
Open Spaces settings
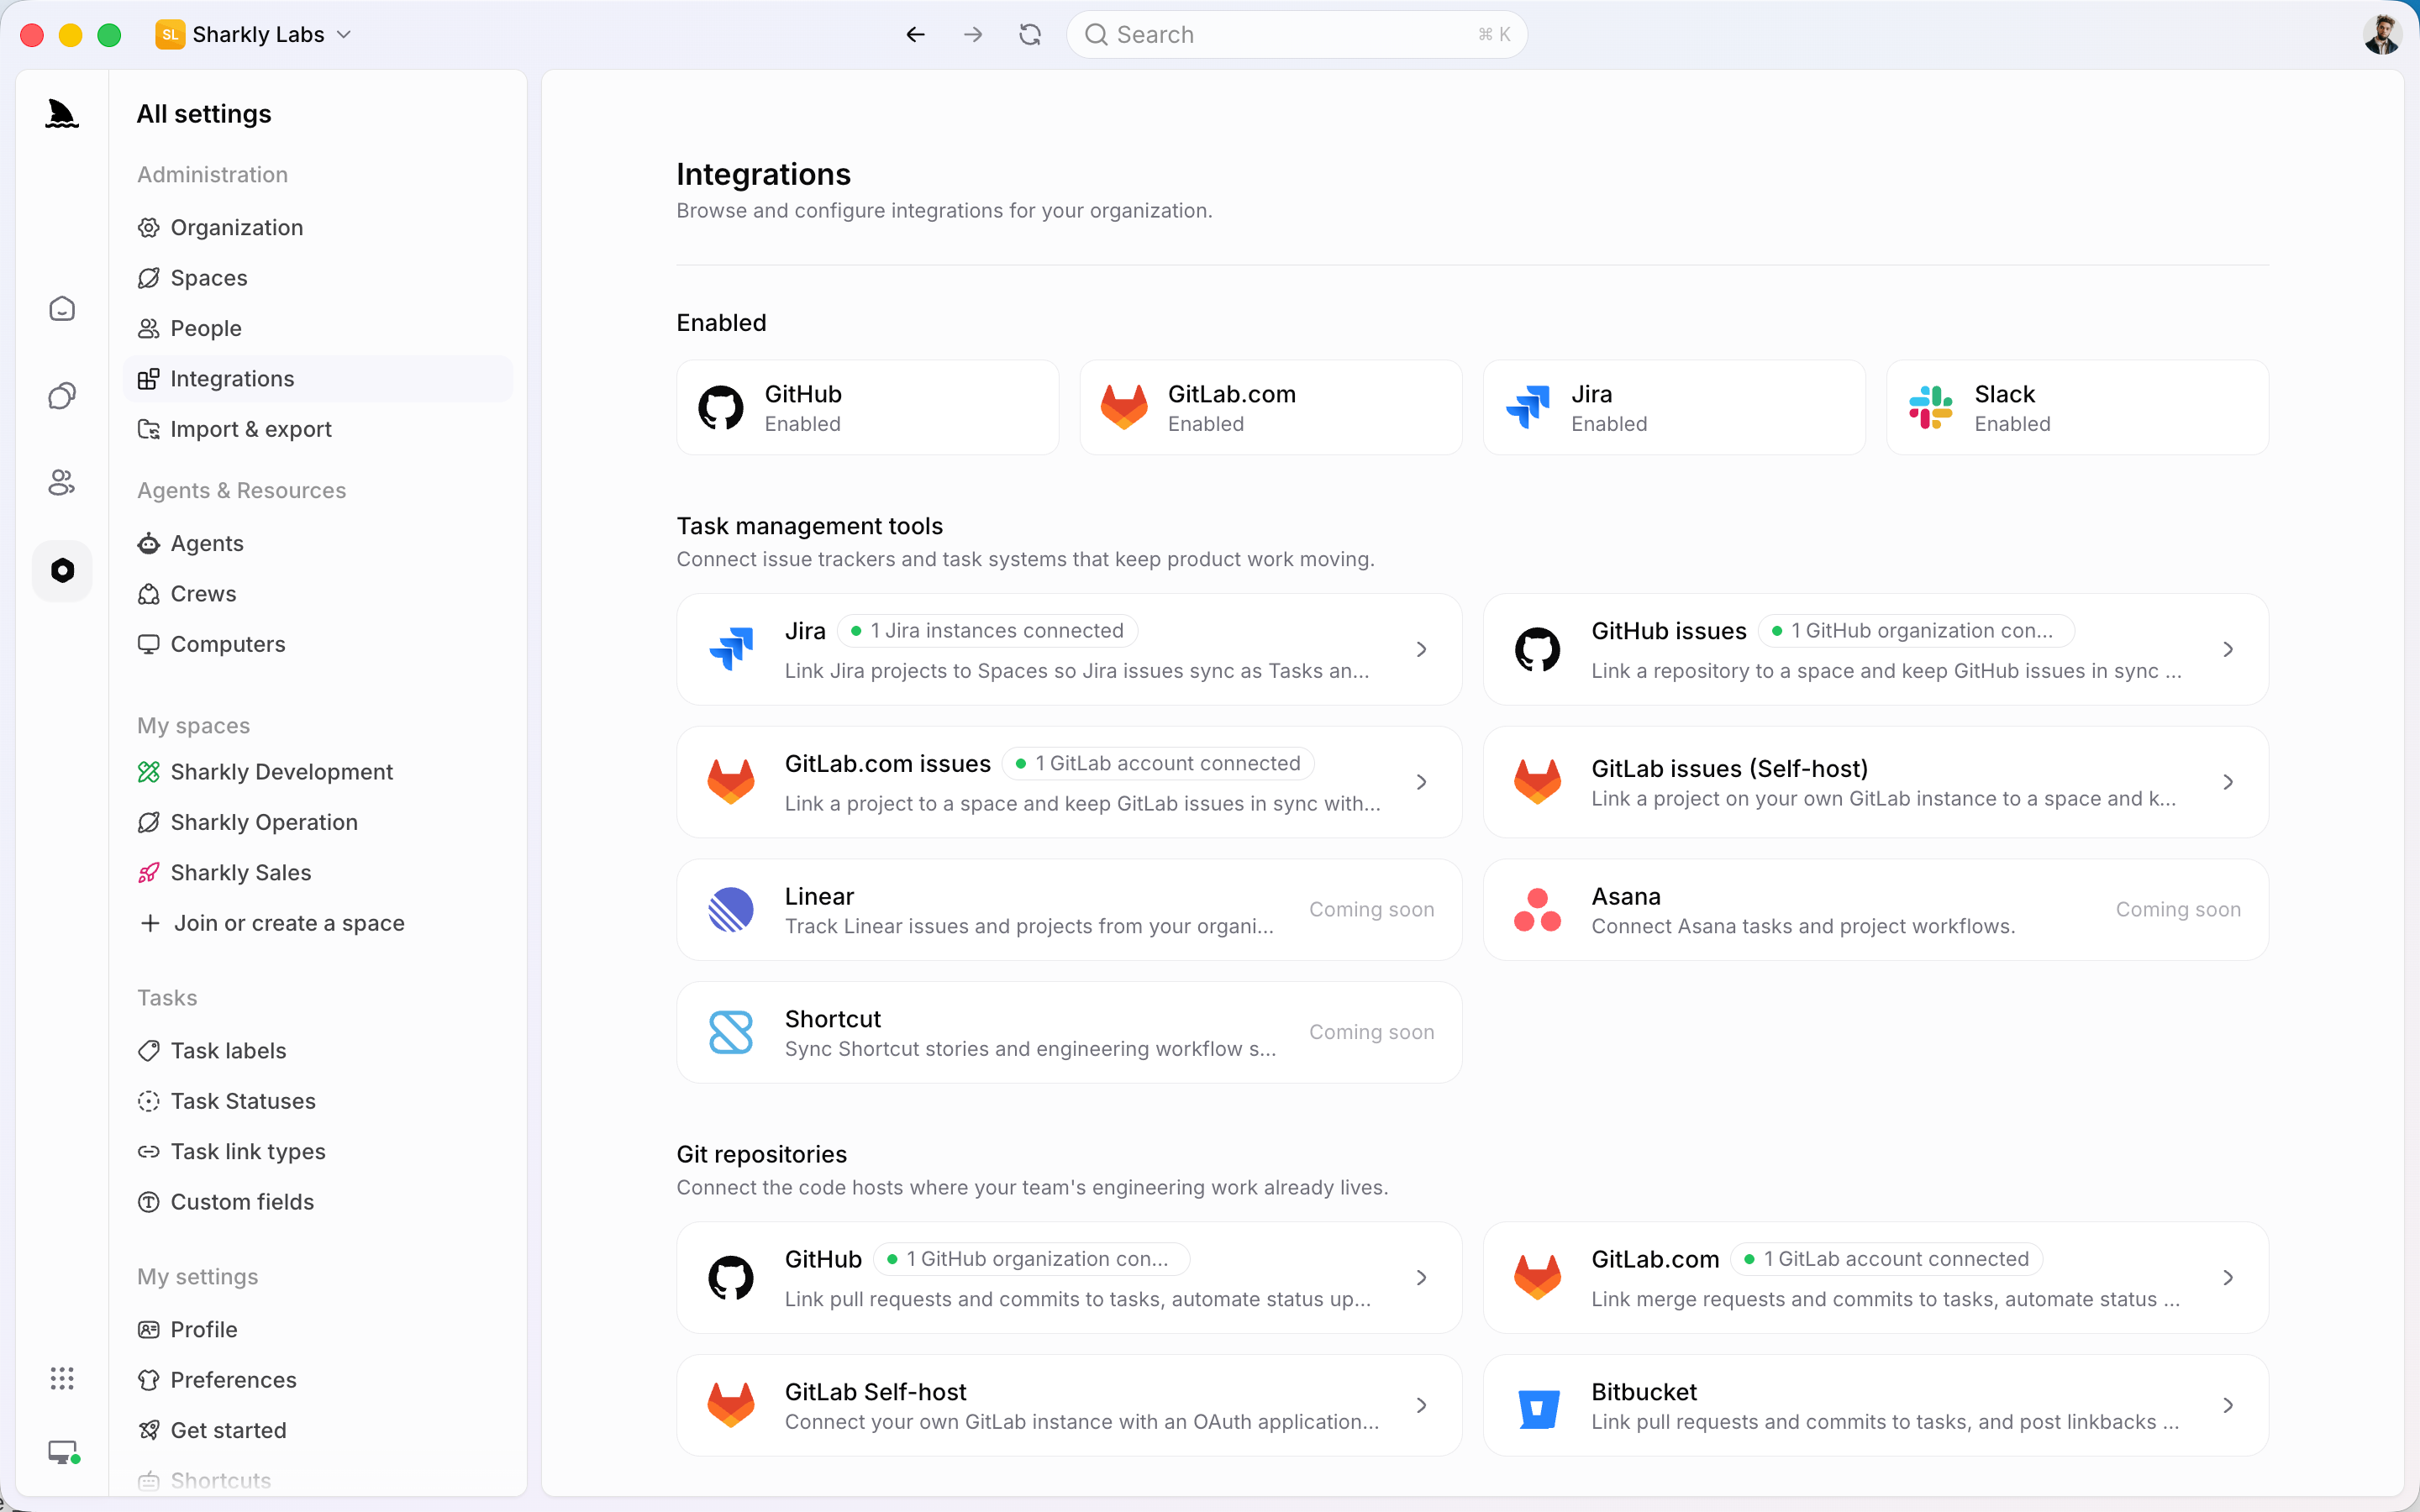(x=318, y=278)
